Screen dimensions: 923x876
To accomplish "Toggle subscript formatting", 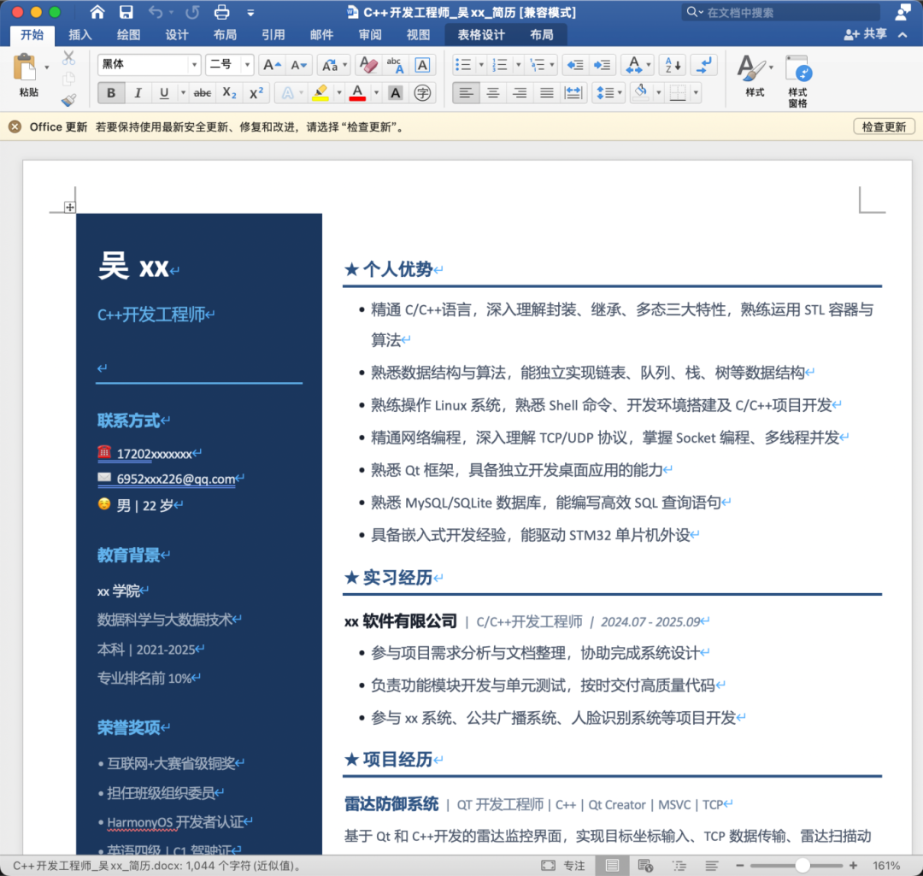I will (x=229, y=92).
